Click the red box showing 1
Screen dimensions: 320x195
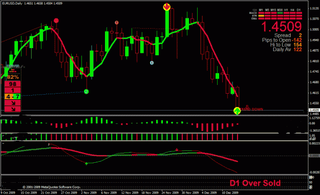13,90
